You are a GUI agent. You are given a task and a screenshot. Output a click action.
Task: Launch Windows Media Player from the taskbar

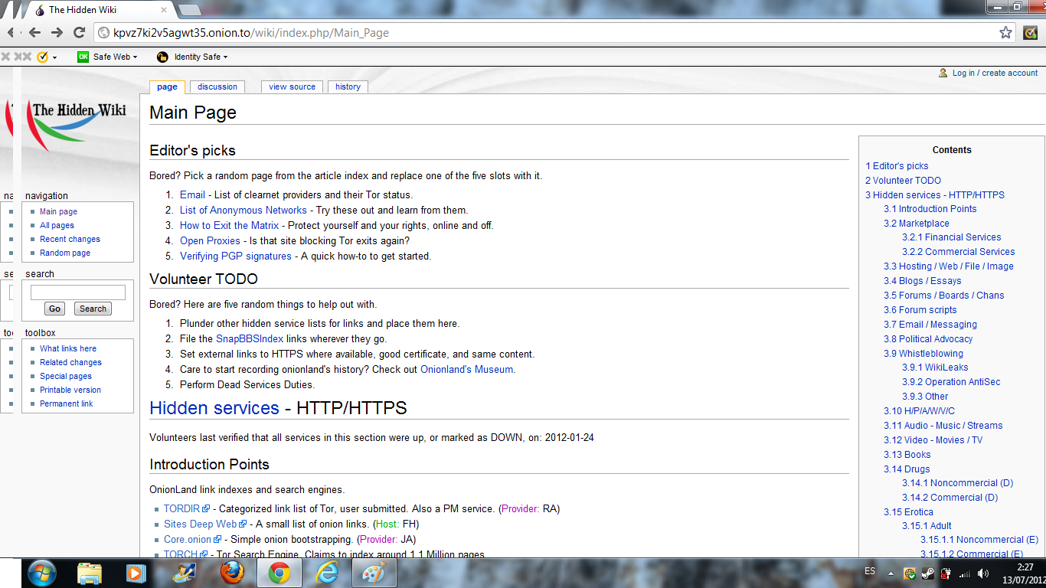(135, 573)
